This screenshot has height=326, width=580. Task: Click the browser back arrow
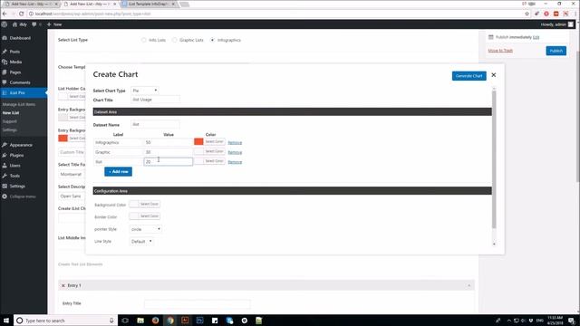[x=5, y=14]
